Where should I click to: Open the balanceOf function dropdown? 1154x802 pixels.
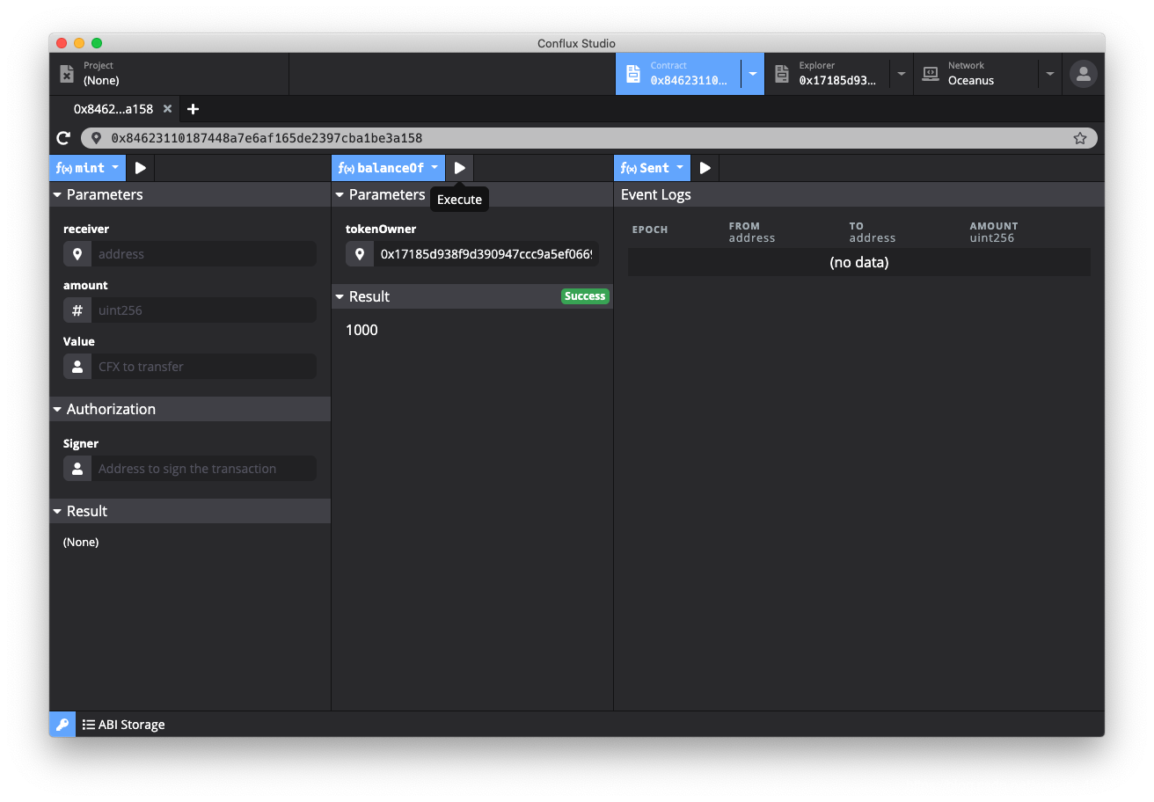(x=389, y=168)
